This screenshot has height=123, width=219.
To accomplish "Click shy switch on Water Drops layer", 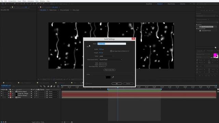I will pos(31,96).
